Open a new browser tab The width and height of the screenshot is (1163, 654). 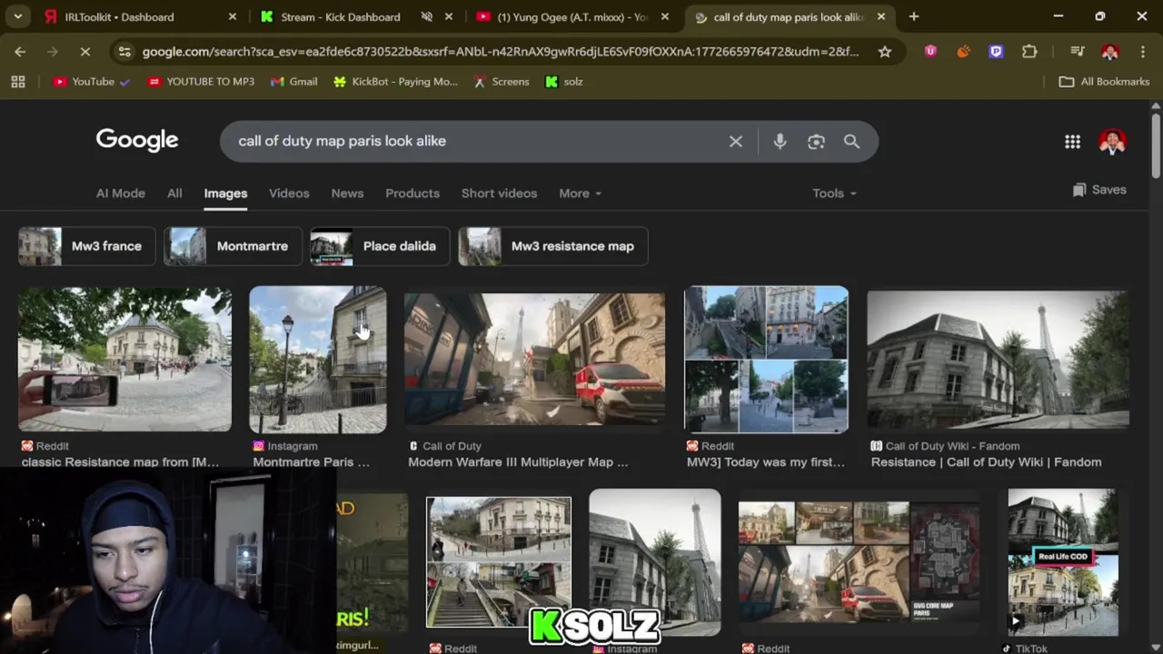pos(913,16)
